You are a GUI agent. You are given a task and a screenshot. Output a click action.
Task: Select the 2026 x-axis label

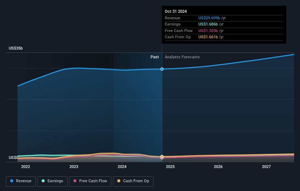pos(218,167)
